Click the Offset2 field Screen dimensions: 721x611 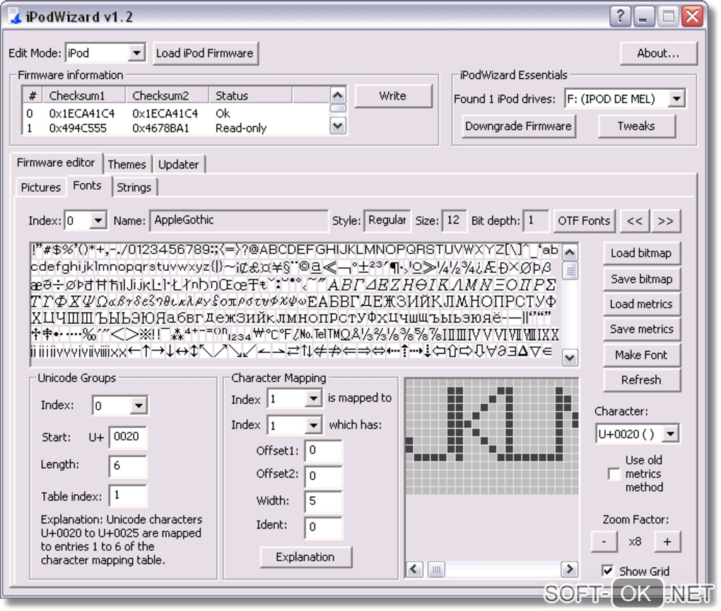323,476
